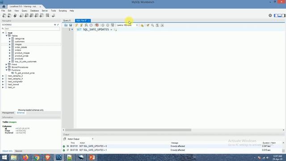
Task: Open Google Chrome from the taskbar
Action: point(37,157)
